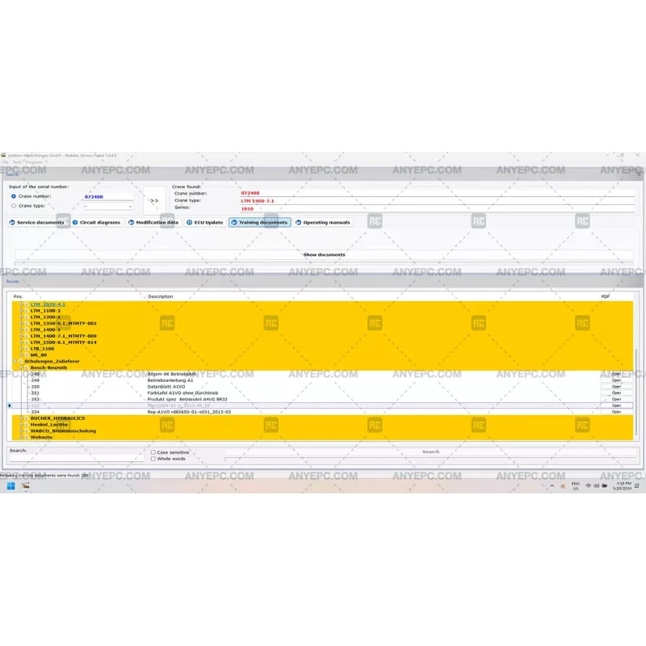646x646 pixels.
Task: Open PDF for Betriebsanleitung A1 row
Action: (616, 380)
